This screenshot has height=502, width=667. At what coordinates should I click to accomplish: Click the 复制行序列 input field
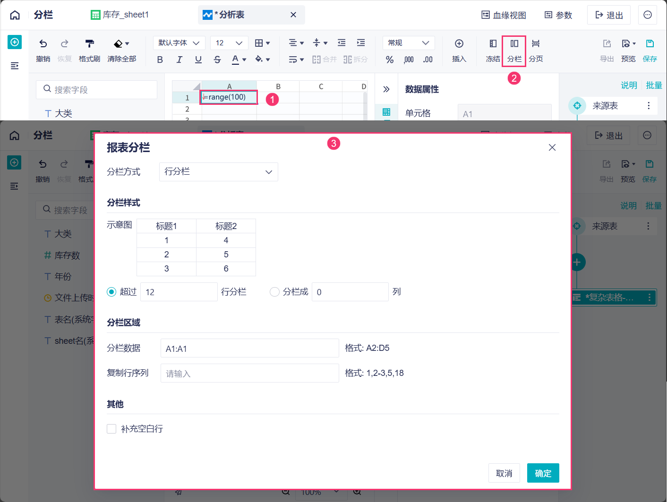pos(250,374)
